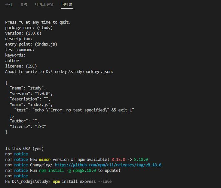Open the 출력 tab
This screenshot has width=221, height=188.
click(x=24, y=5)
